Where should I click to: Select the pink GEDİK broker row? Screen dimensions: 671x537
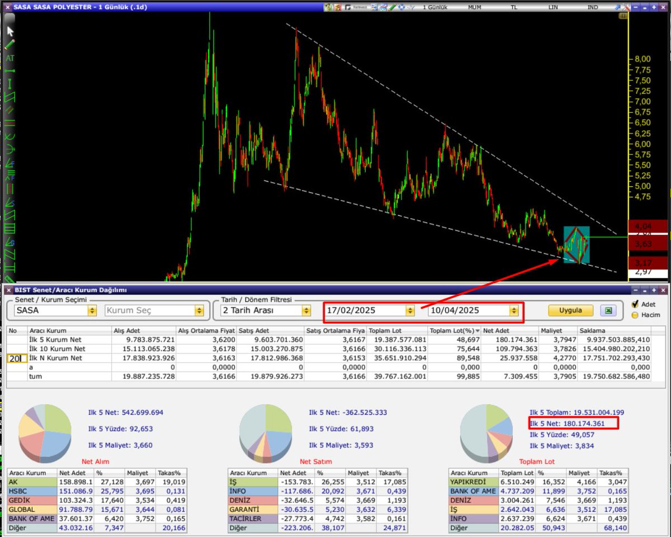[x=97, y=500]
